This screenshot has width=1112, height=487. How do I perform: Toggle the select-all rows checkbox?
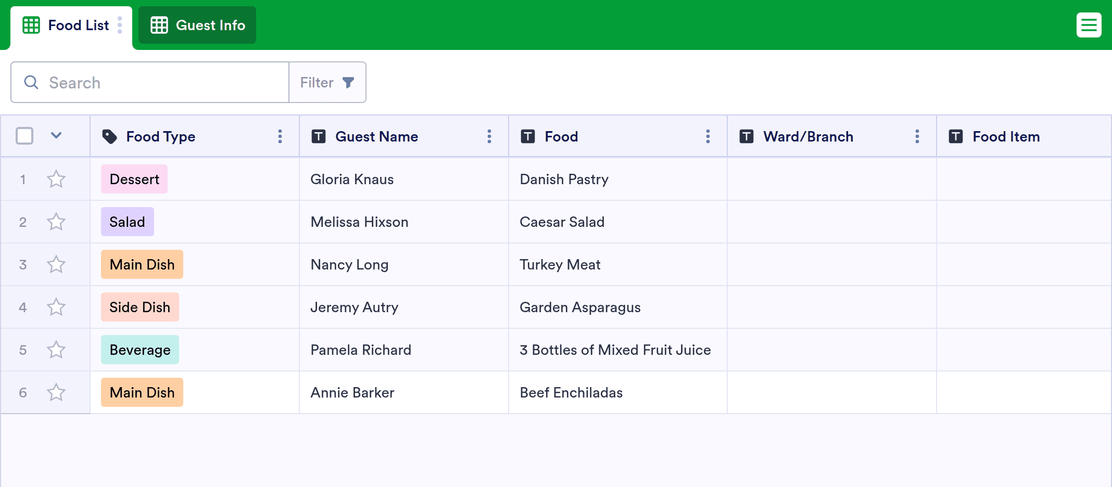[x=24, y=136]
